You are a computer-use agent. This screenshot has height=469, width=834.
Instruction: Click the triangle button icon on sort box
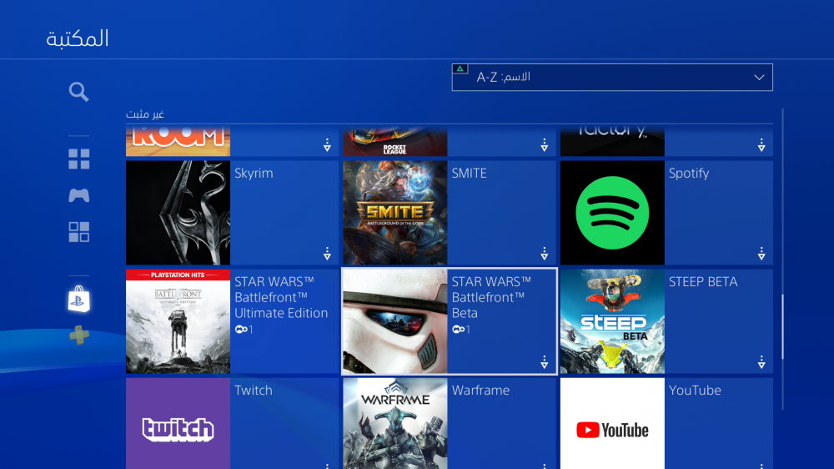pos(460,68)
